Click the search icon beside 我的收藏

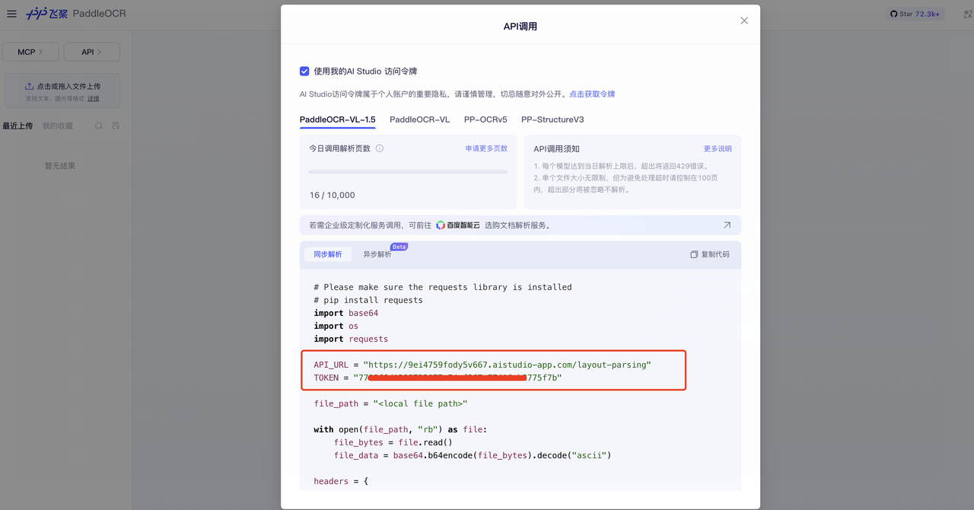point(99,126)
